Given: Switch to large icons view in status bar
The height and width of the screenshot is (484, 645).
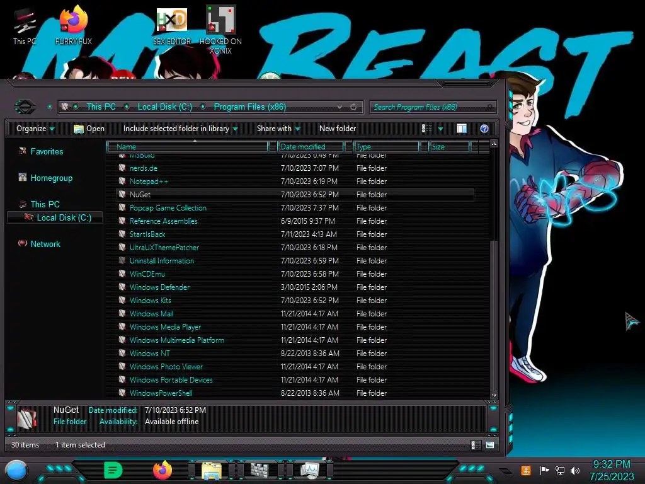Looking at the screenshot, I should pyautogui.click(x=489, y=445).
